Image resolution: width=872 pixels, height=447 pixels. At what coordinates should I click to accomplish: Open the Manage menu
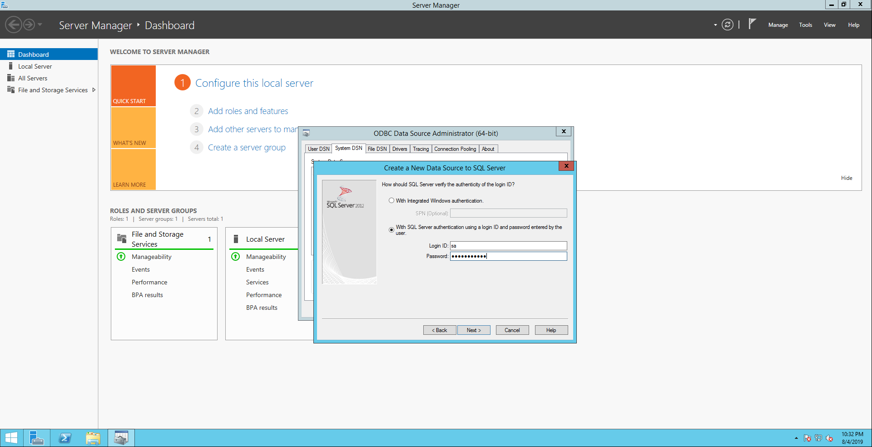[778, 25]
